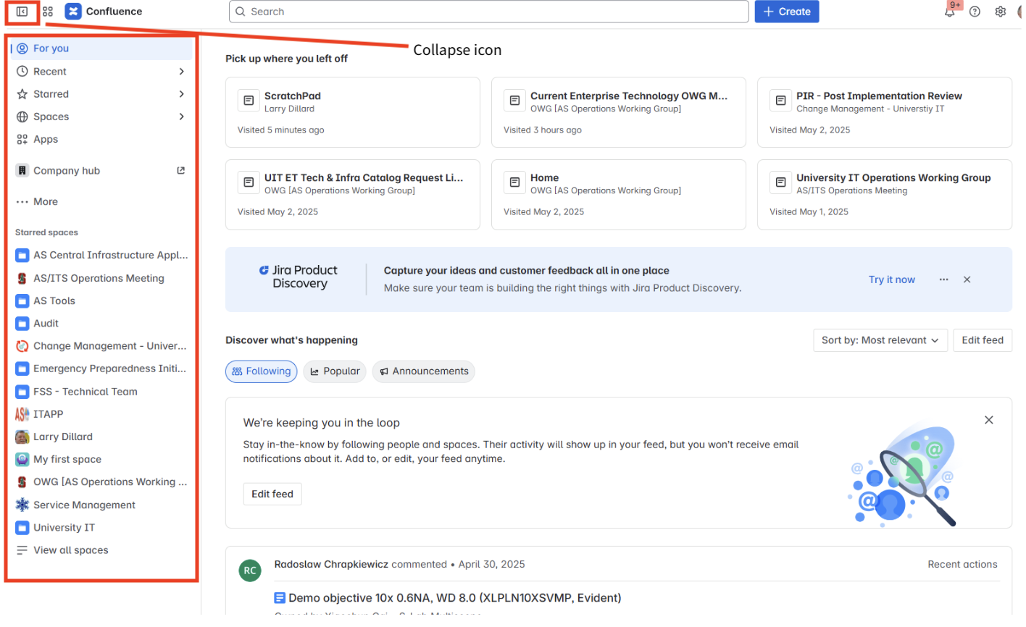1026x627 pixels.
Task: Open the notifications bell
Action: pos(950,11)
